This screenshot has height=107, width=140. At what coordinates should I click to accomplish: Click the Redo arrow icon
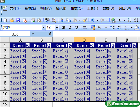[102, 20]
